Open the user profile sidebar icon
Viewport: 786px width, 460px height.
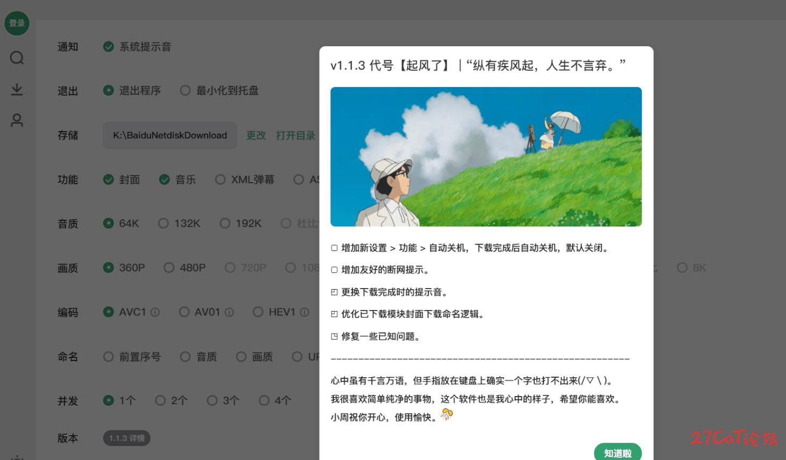(17, 120)
